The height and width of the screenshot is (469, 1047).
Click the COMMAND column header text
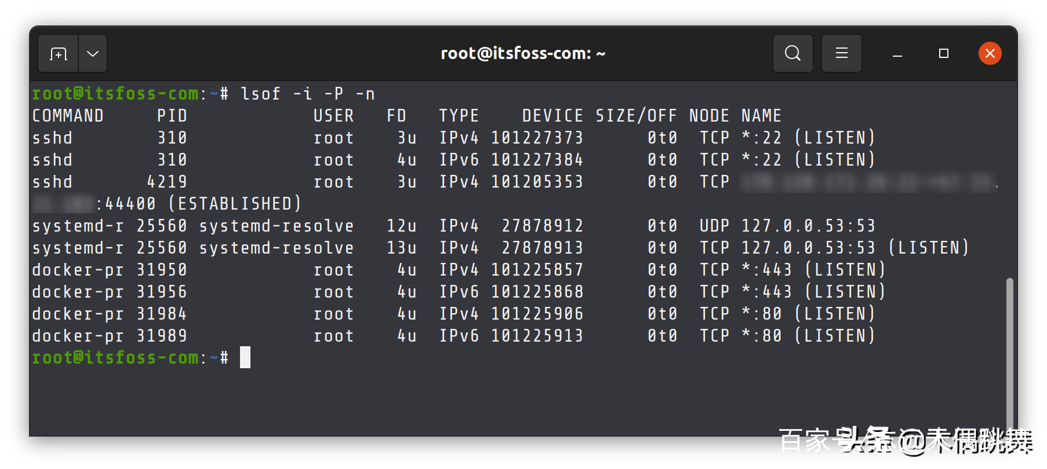pyautogui.click(x=68, y=116)
